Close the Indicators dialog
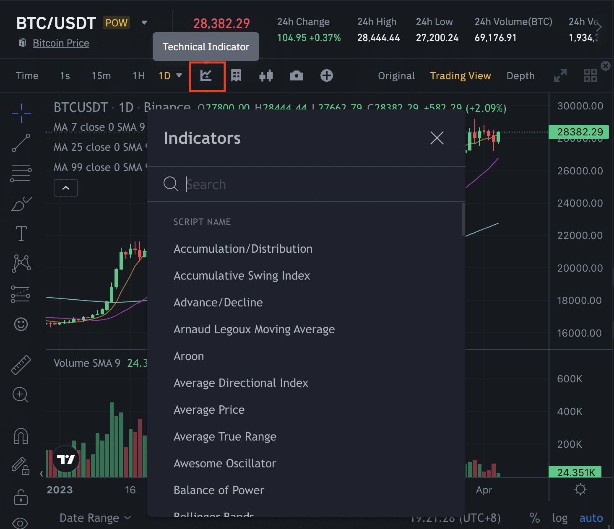 437,138
